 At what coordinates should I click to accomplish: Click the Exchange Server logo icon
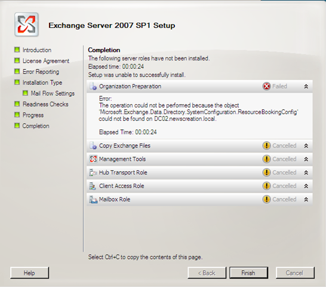pos(26,25)
